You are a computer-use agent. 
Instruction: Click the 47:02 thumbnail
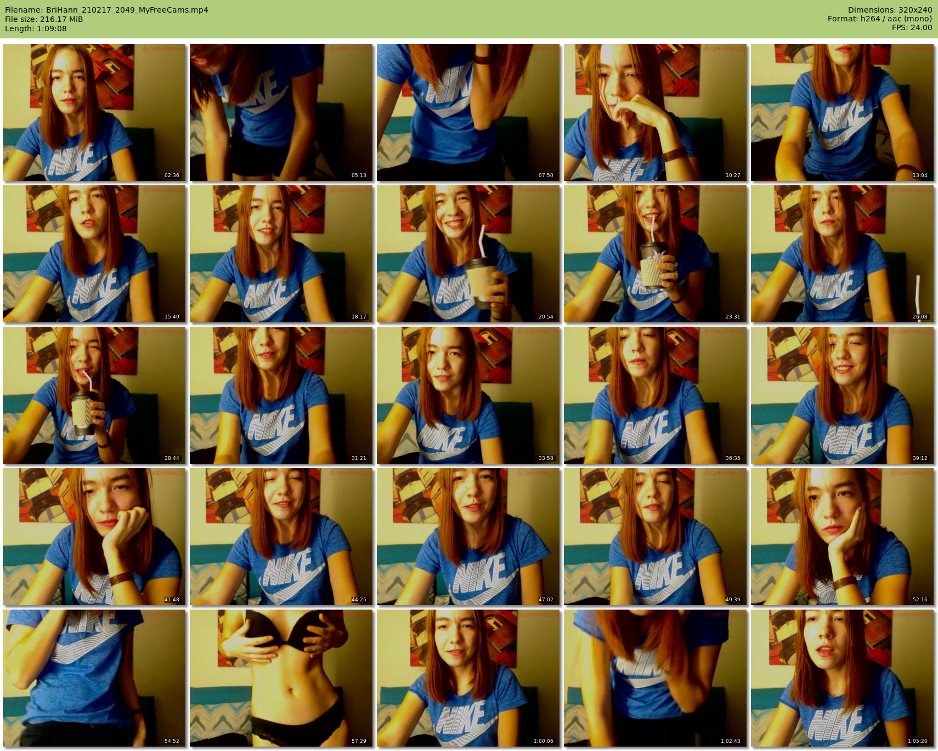(x=468, y=537)
